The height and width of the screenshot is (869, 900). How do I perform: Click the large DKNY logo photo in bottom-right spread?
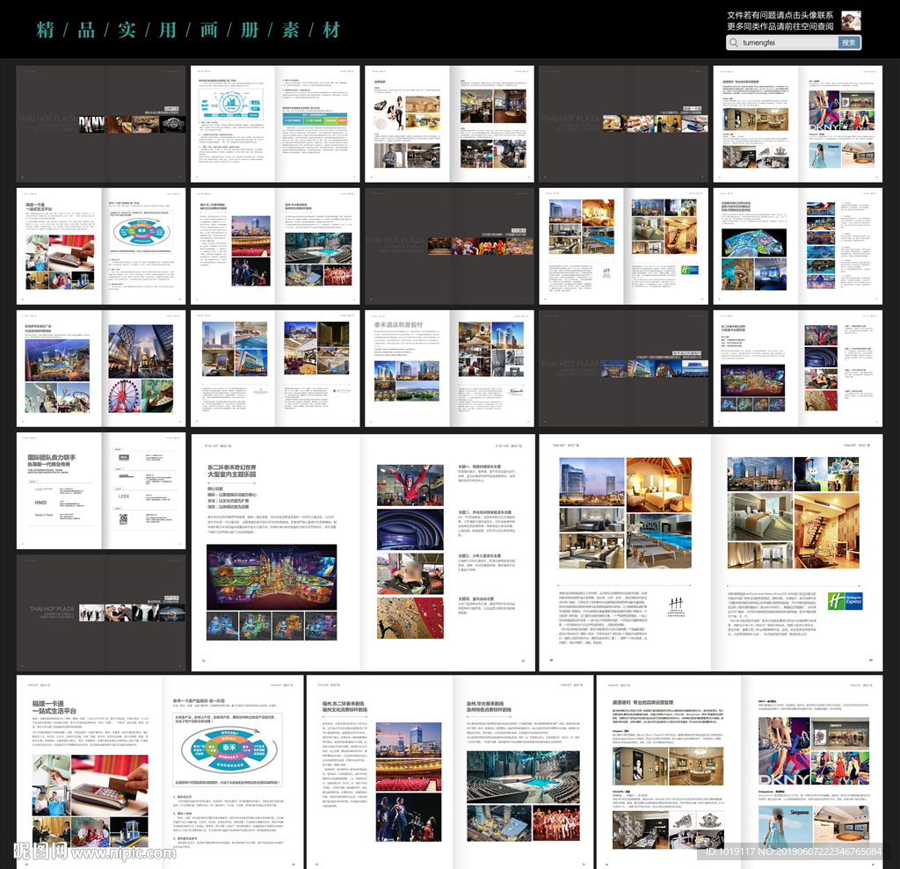coord(785,750)
